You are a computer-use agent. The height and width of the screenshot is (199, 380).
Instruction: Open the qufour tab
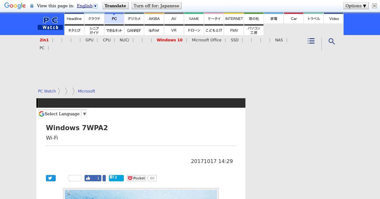pyautogui.click(x=154, y=30)
